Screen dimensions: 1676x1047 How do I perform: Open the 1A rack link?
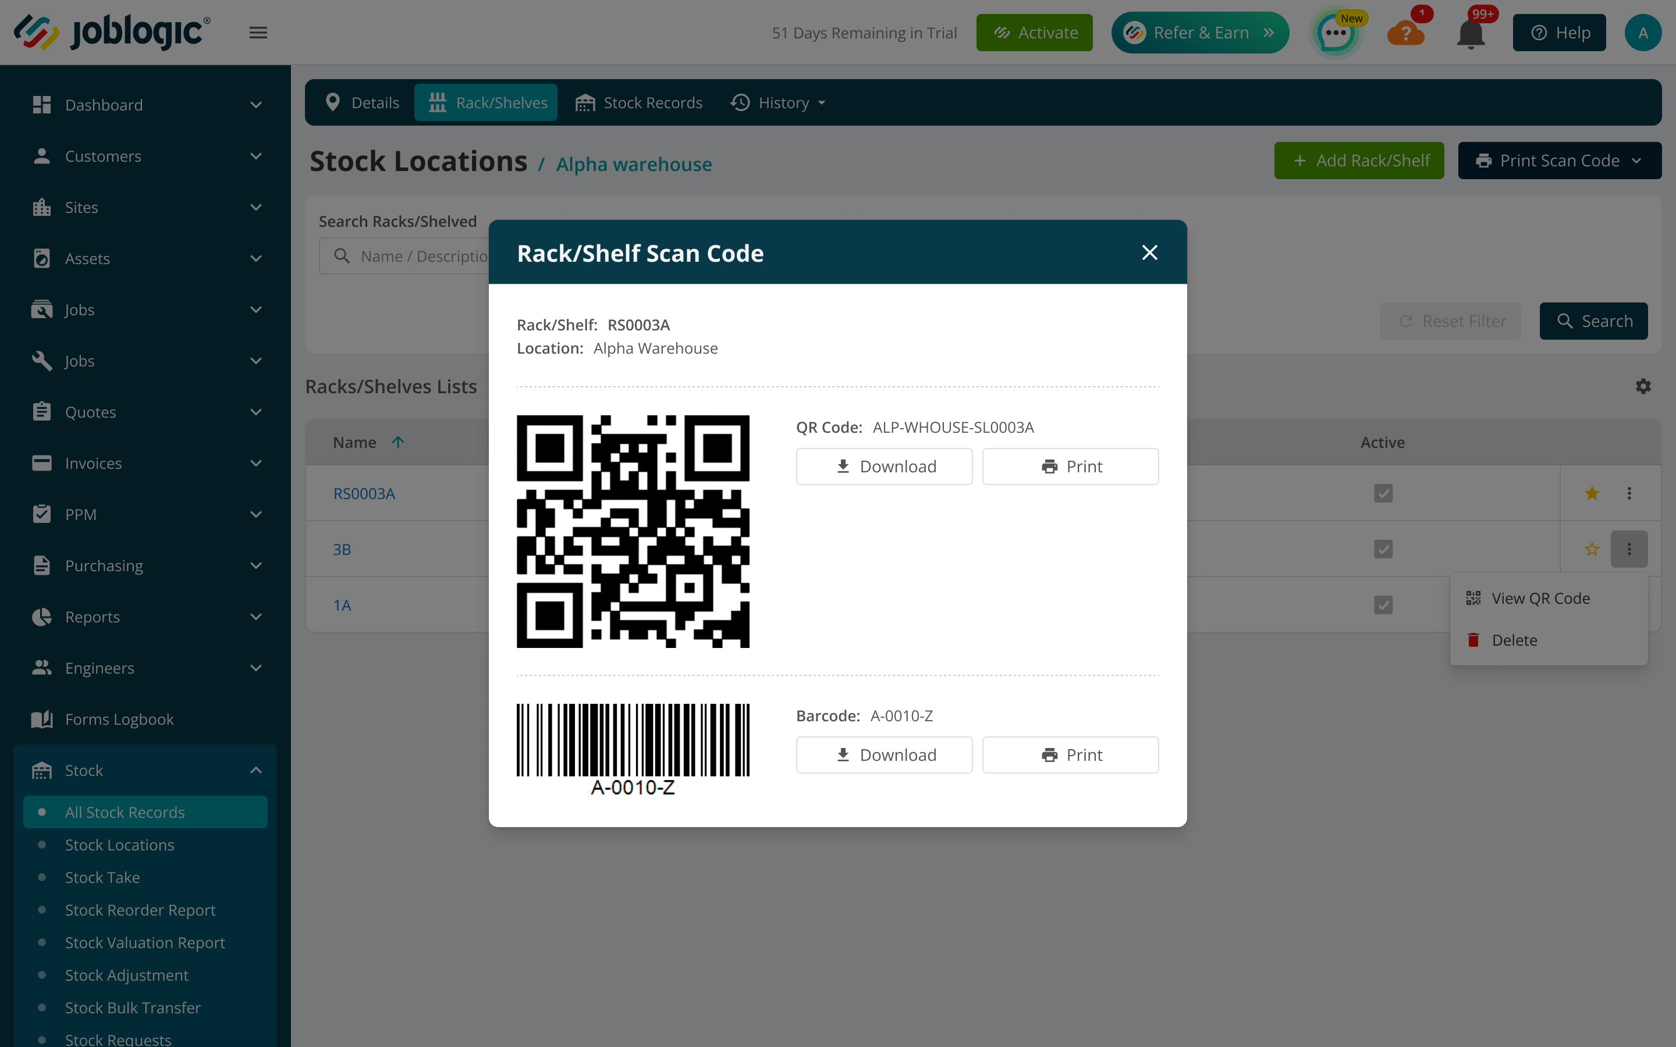342,605
